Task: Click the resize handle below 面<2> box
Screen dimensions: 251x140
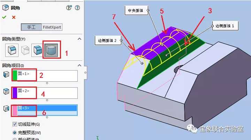Action: (47, 100)
